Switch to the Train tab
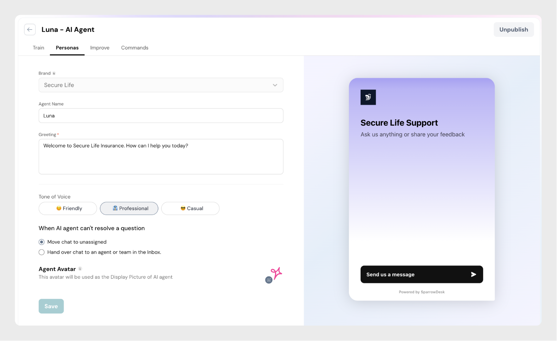This screenshot has height=341, width=557. (39, 48)
